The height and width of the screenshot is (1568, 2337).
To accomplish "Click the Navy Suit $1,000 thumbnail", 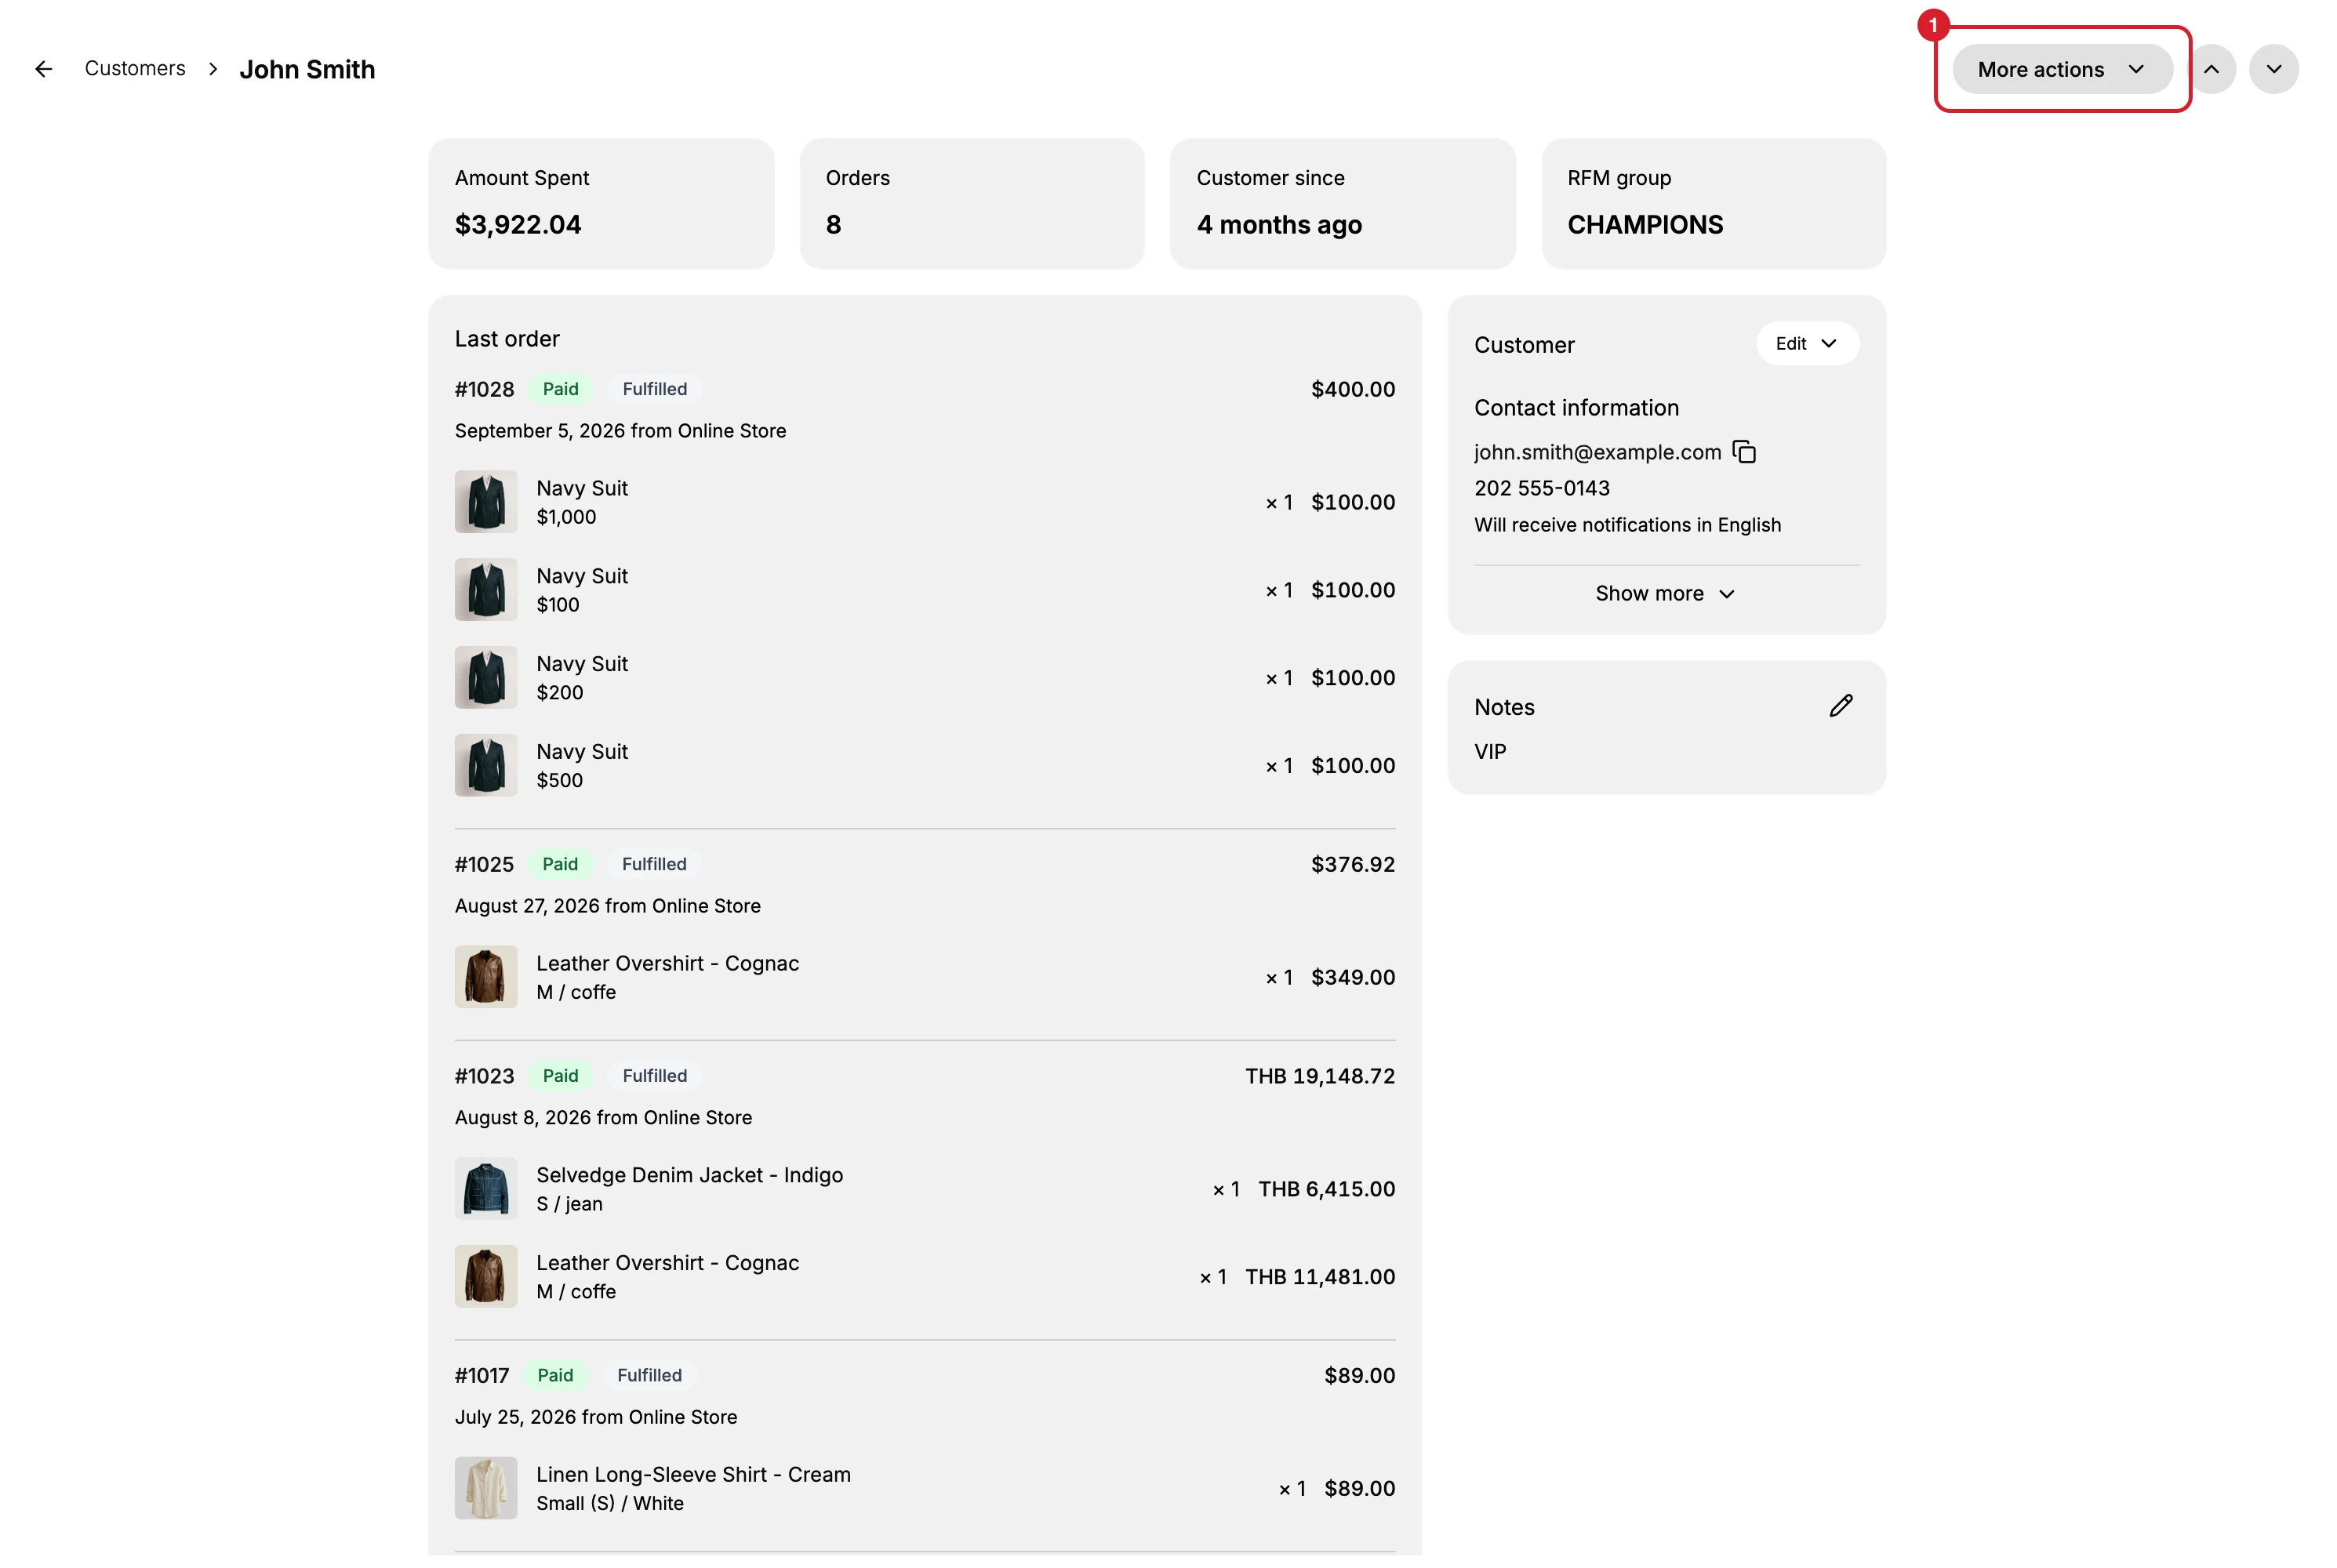I will point(486,501).
